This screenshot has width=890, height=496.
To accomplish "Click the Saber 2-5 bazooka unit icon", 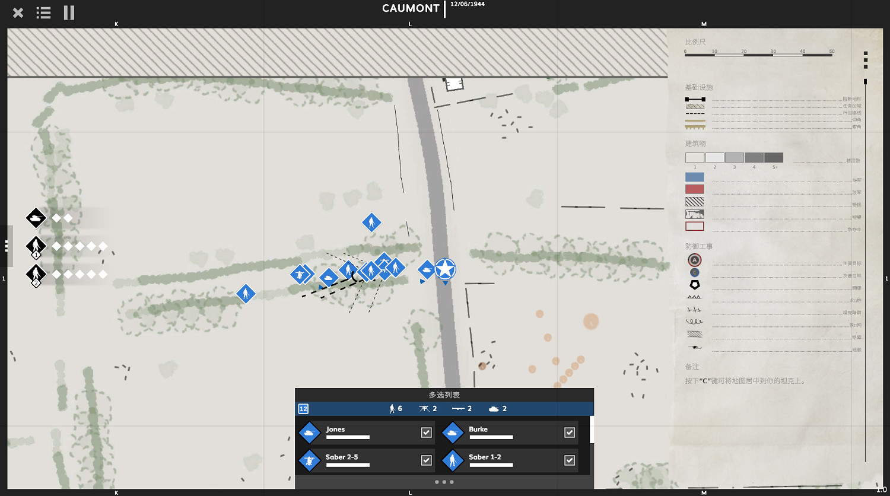I will [x=309, y=460].
